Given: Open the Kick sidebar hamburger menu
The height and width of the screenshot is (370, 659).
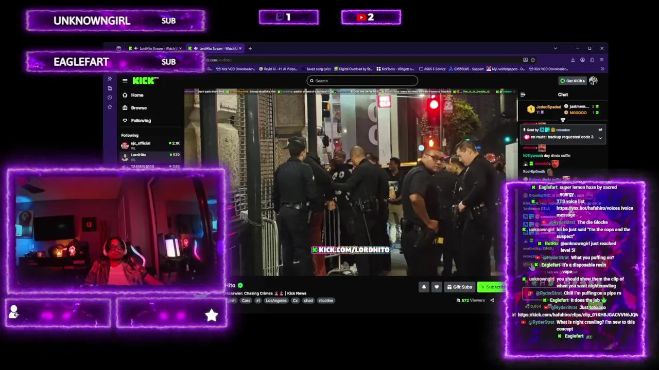Looking at the screenshot, I should (x=125, y=81).
